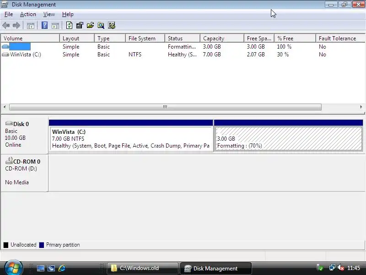
Task: Click the scrollbar left arrow
Action: pos(5,107)
